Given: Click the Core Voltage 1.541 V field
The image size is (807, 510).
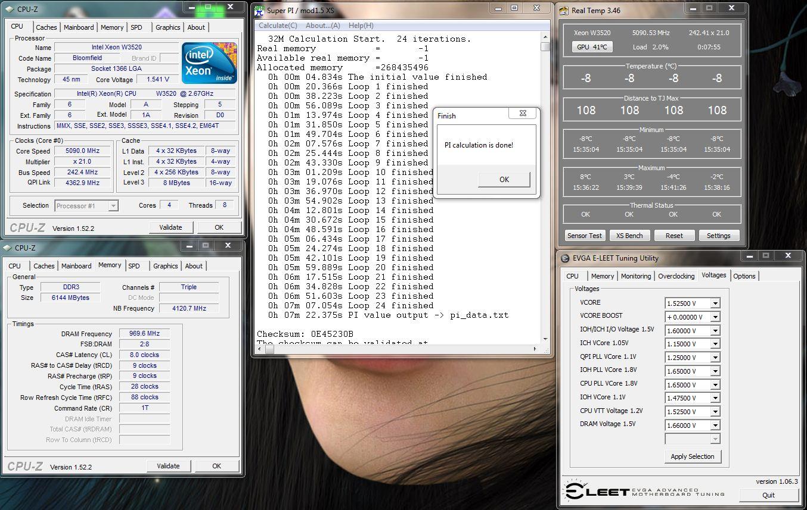Looking at the screenshot, I should (x=157, y=80).
